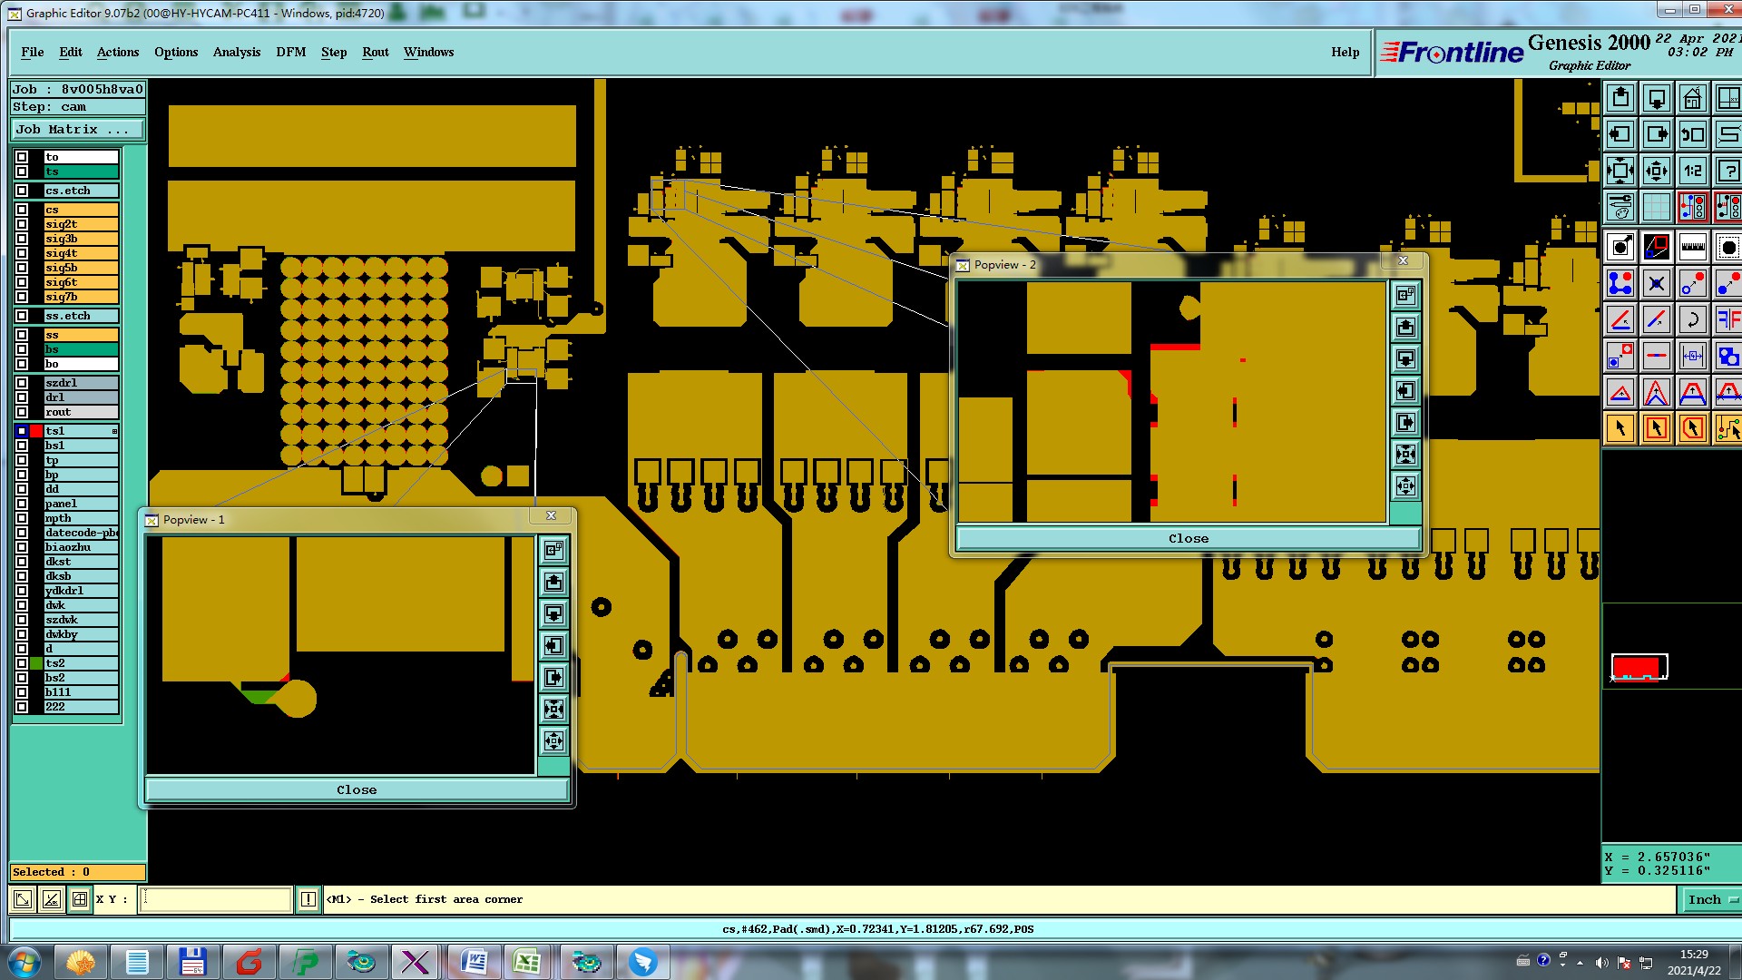This screenshot has height=980, width=1742.
Task: Toggle the sig3b layer checkbox
Action: 22,239
